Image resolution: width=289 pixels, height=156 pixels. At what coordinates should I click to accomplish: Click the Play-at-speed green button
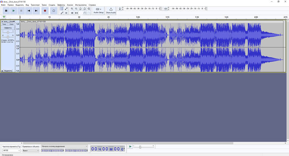pos(130,147)
